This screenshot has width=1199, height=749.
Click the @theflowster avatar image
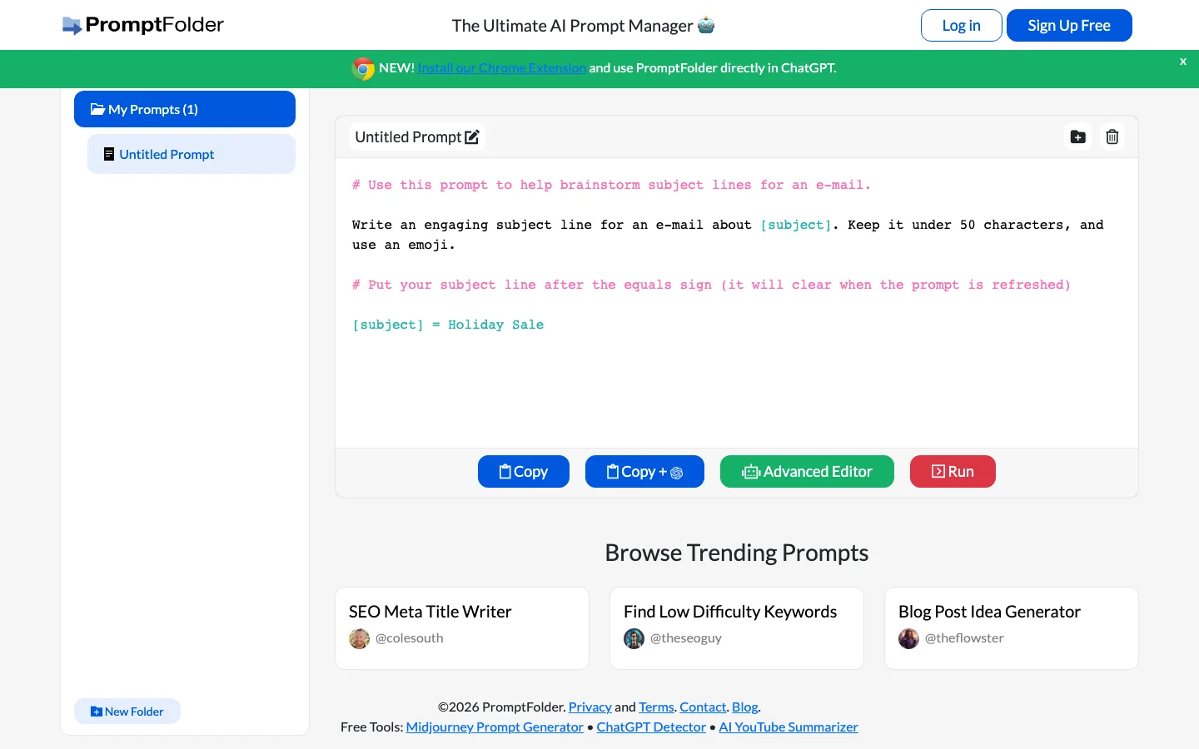(x=908, y=638)
